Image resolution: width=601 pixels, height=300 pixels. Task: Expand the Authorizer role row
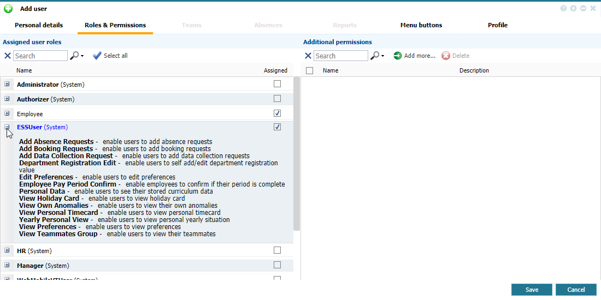[7, 99]
